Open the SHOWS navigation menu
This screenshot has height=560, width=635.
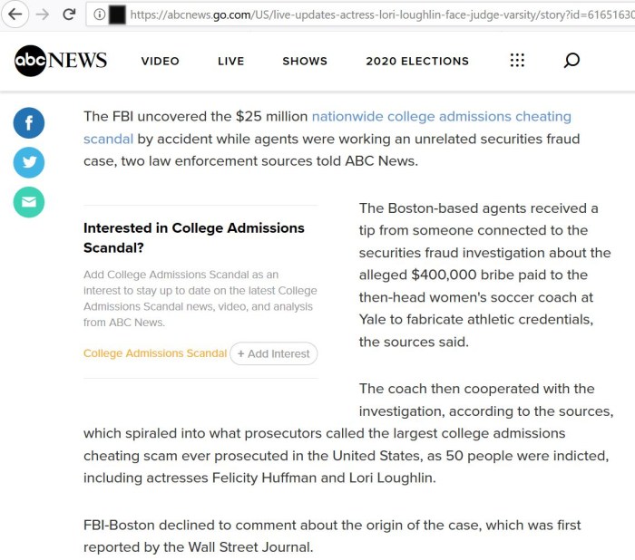click(x=305, y=62)
